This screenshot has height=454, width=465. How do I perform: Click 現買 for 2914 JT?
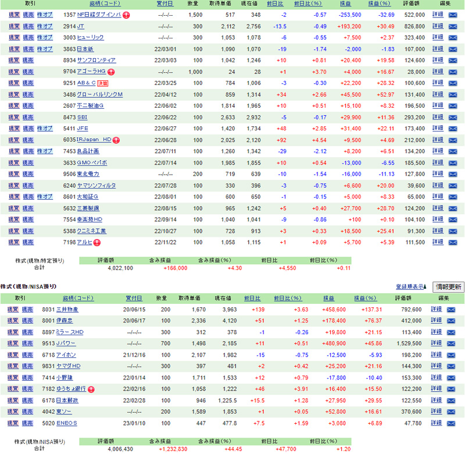[14, 26]
